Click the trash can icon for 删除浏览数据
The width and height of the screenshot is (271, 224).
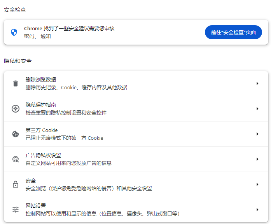(x=16, y=83)
